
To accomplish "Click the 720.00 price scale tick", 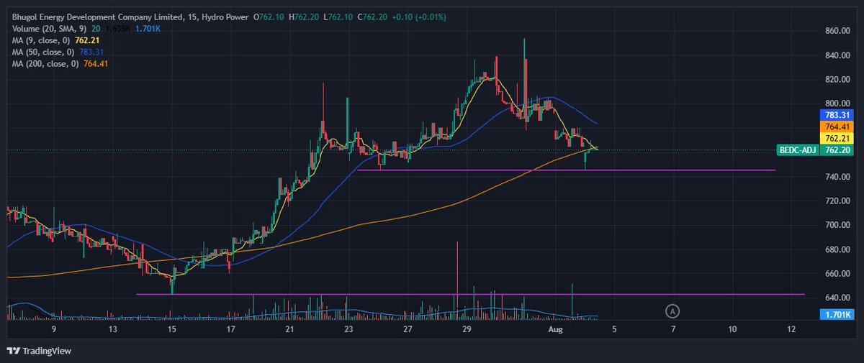I will point(837,201).
